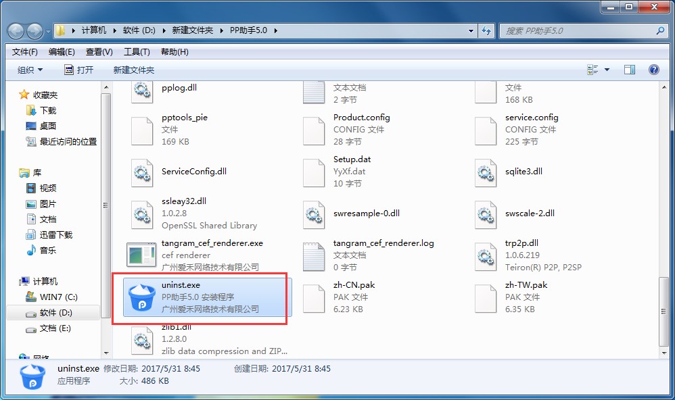The image size is (675, 400).
Task: Open the address bar history dropdown
Action: (471, 30)
